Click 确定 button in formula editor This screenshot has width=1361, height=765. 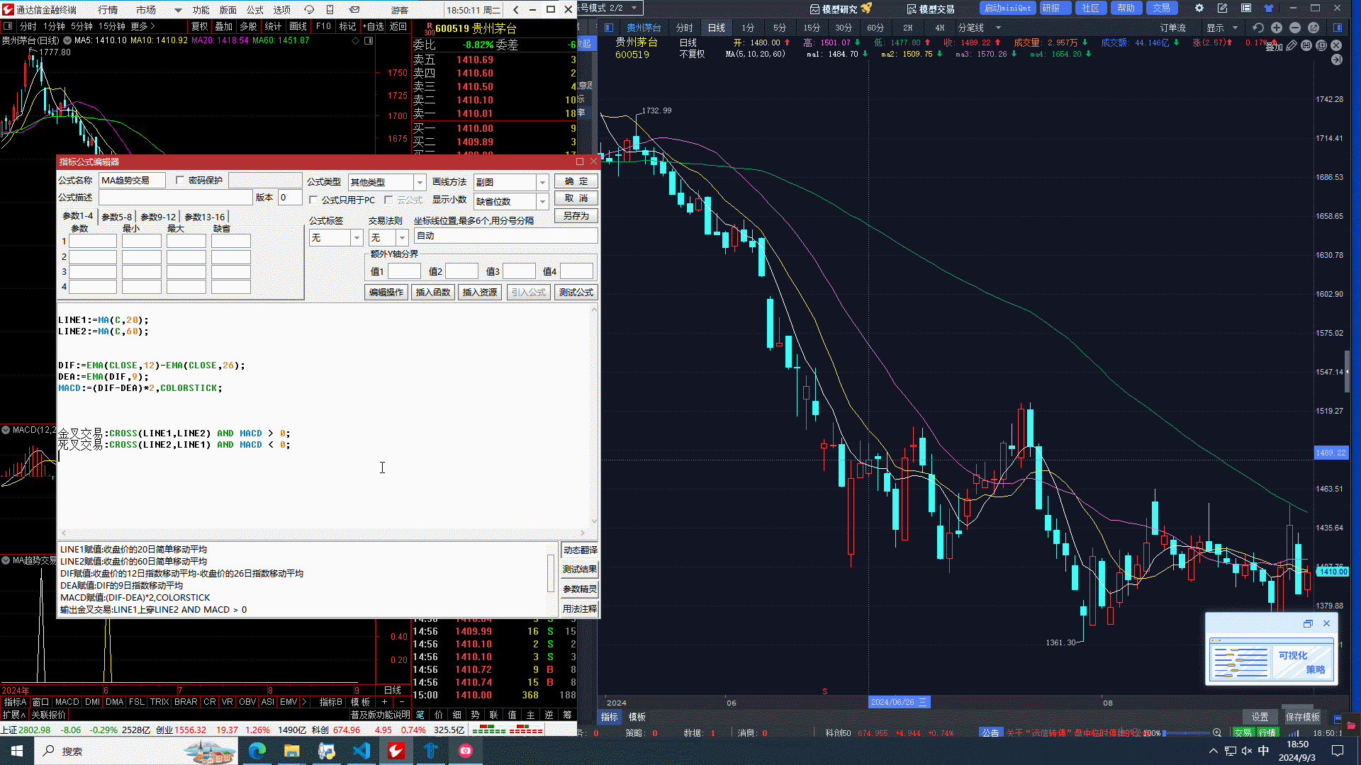(576, 181)
